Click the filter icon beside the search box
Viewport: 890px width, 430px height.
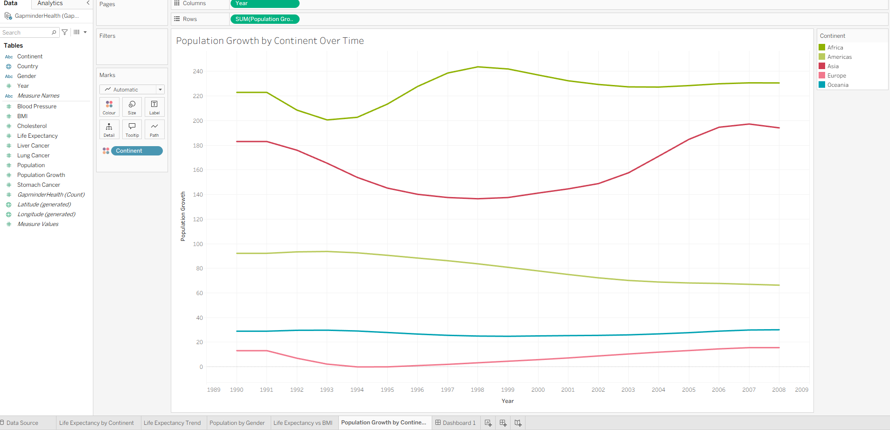point(65,32)
